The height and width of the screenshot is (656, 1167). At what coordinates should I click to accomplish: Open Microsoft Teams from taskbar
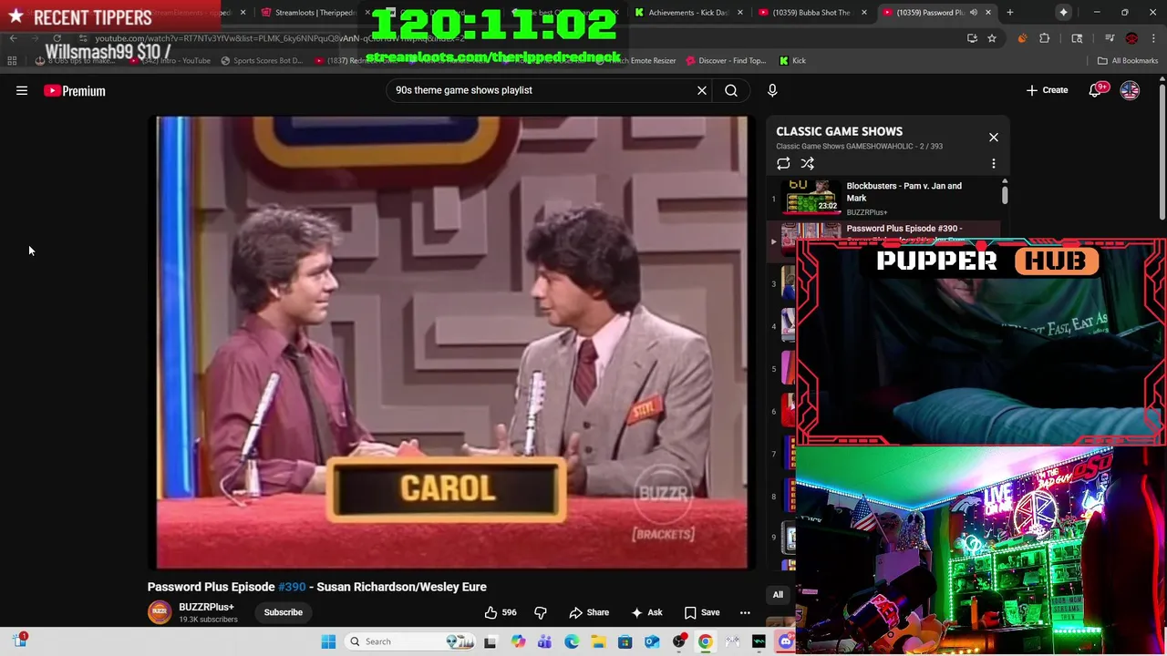[544, 641]
